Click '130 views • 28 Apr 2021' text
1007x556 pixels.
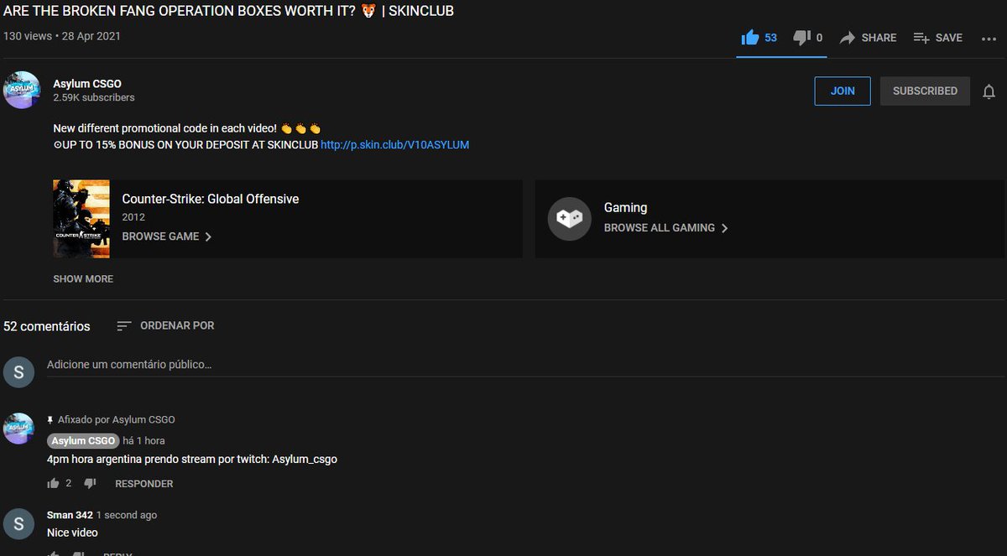62,37
